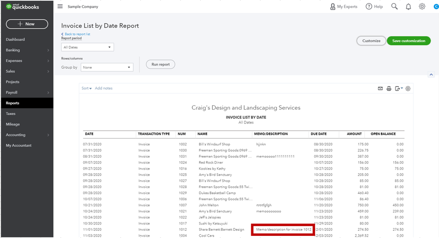Screen dimensions: 439x238
Task: Click name Dukes Basketball Camp
Action: [217, 193]
